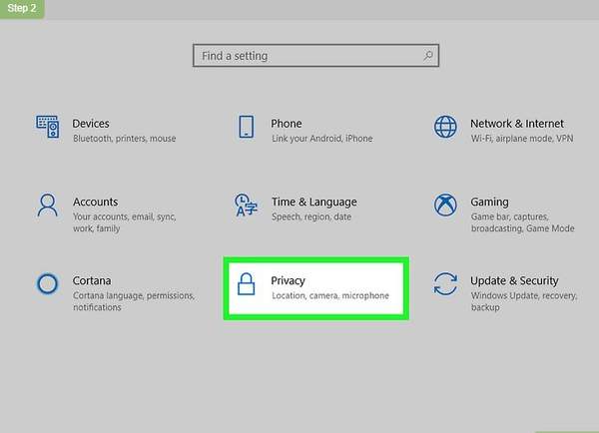Click the Update & Security arrows icon
Image resolution: width=599 pixels, height=433 pixels.
click(445, 285)
